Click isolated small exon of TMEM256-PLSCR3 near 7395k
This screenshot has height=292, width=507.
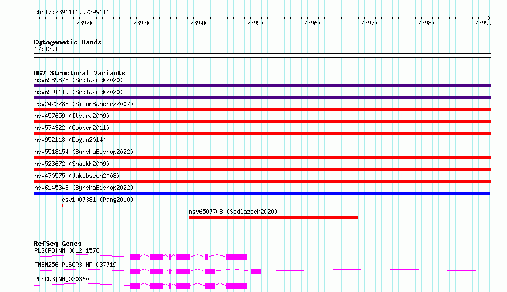256,271
